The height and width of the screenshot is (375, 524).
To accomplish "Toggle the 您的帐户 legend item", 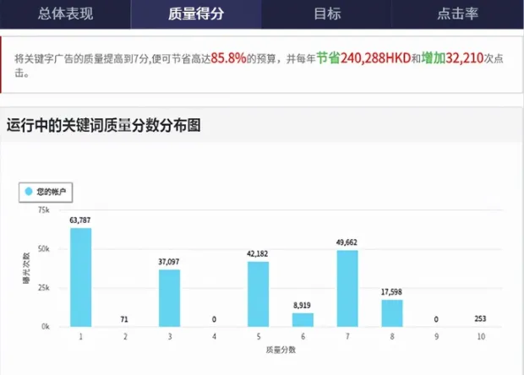I will pyautogui.click(x=46, y=192).
